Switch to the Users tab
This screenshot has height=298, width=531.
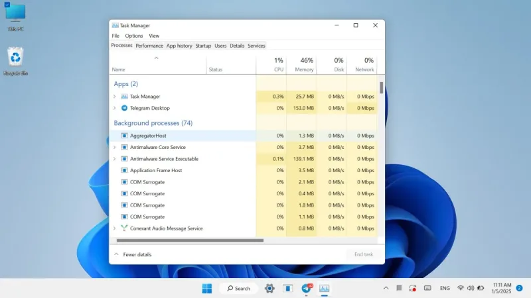[x=220, y=46]
